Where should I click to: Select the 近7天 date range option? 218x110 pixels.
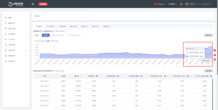[37, 35]
